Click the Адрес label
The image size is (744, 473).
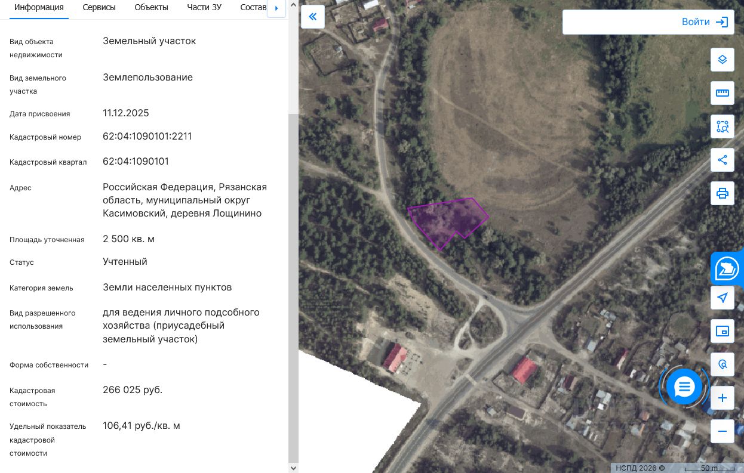click(20, 188)
